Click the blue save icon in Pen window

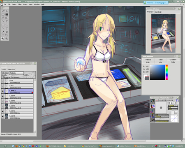click(x=177, y=100)
